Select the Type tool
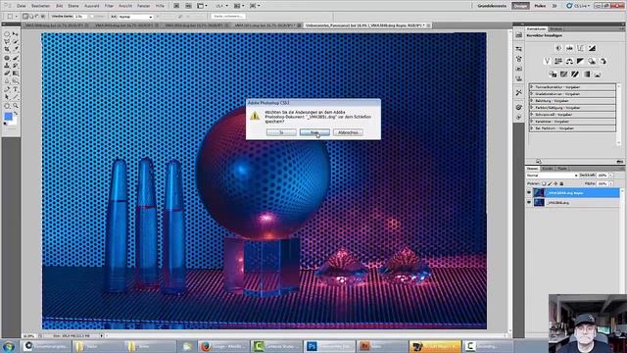Image resolution: width=627 pixels, height=353 pixels. coord(16,89)
